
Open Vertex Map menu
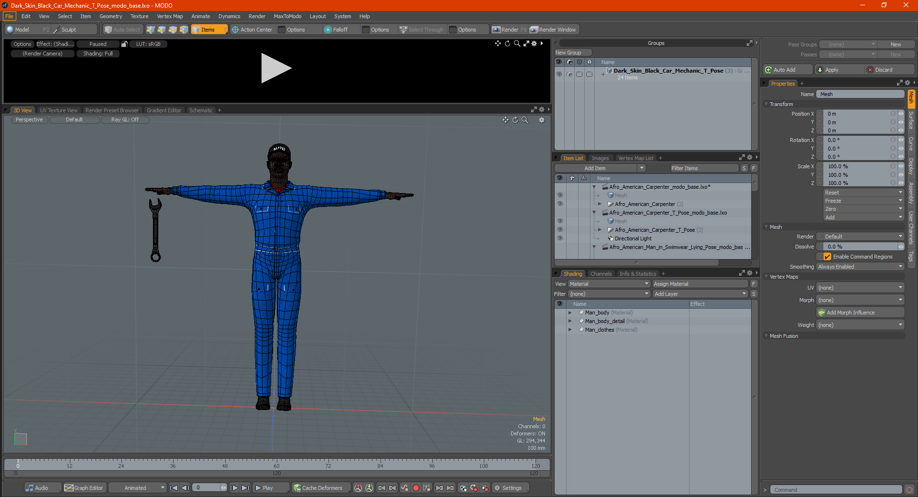point(170,16)
